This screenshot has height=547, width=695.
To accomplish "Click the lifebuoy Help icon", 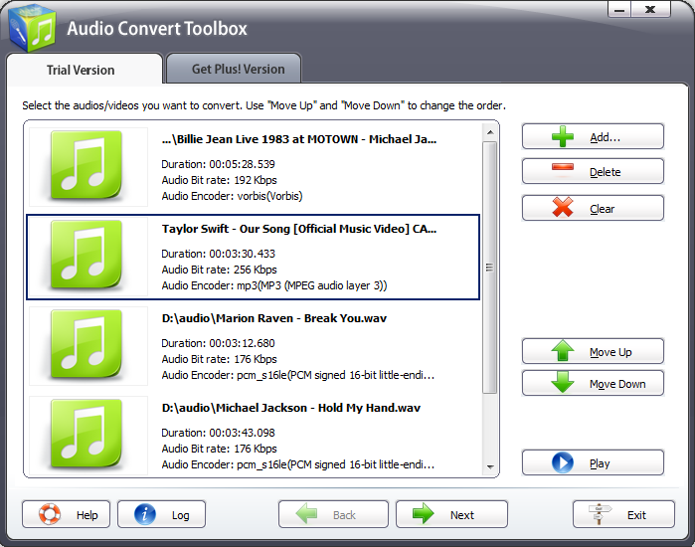I will click(x=49, y=514).
